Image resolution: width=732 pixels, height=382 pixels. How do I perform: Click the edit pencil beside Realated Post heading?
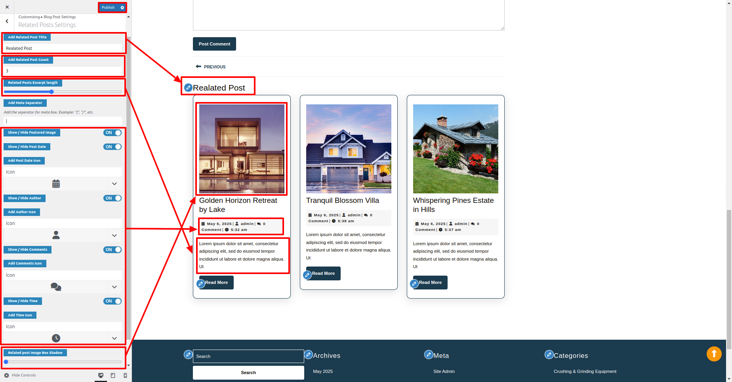click(x=188, y=87)
